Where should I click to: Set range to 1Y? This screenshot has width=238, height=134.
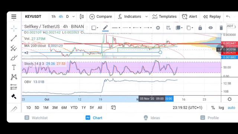click(x=84, y=108)
